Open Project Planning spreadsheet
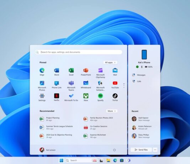 coord(50,119)
